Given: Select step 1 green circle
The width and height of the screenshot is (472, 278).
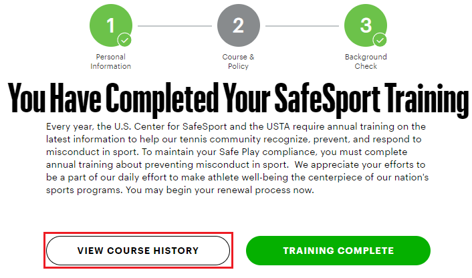Looking at the screenshot, I should (x=111, y=25).
